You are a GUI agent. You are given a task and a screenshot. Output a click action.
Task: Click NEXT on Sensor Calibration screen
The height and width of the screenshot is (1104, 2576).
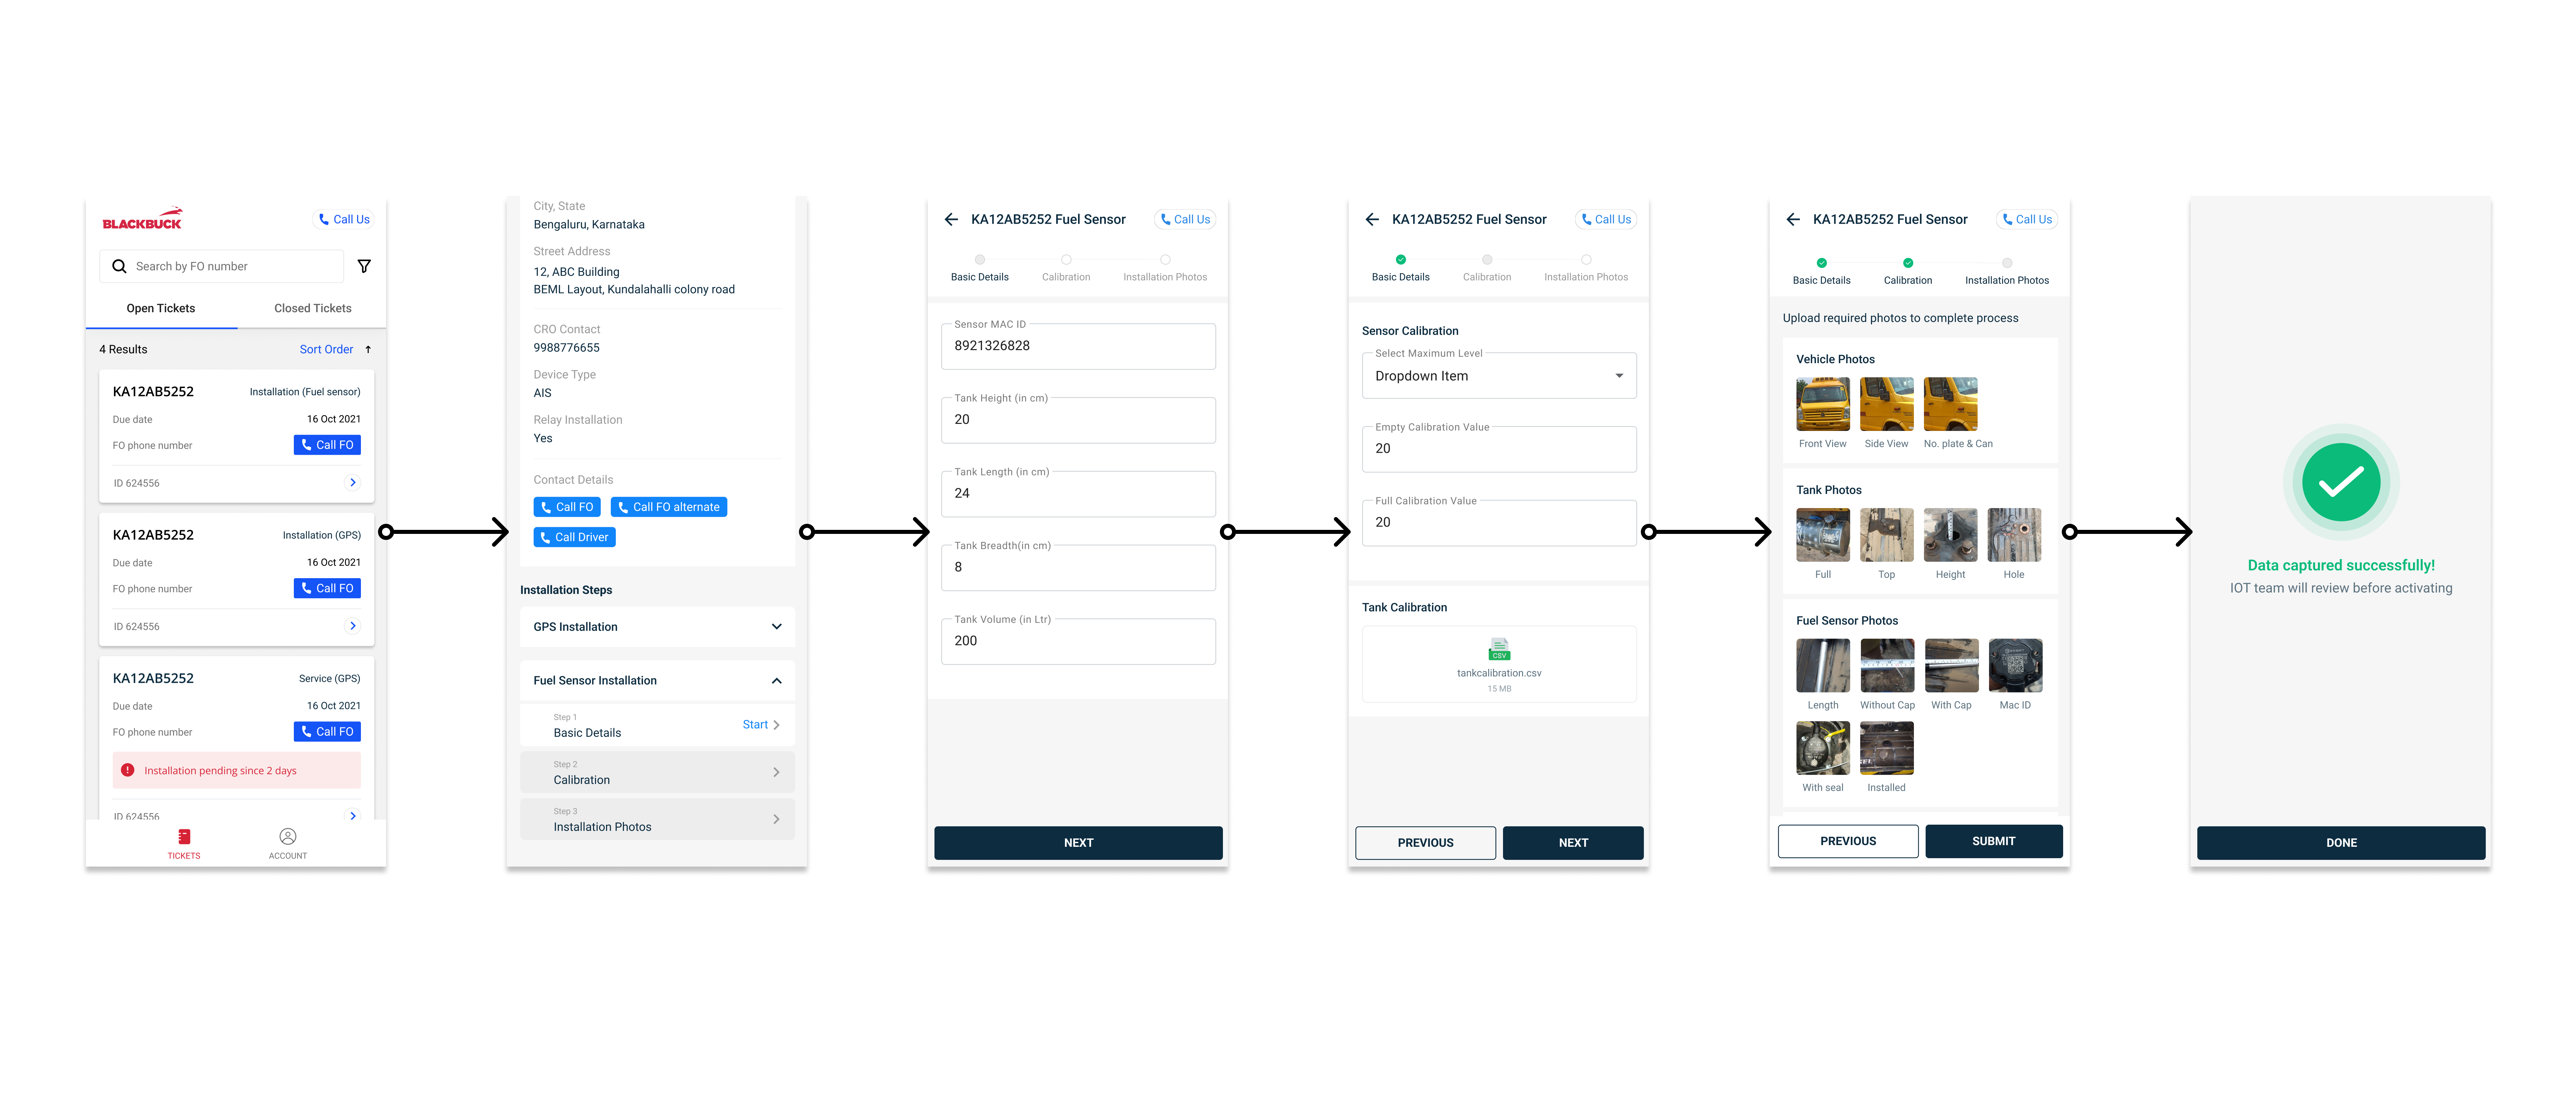click(1573, 843)
